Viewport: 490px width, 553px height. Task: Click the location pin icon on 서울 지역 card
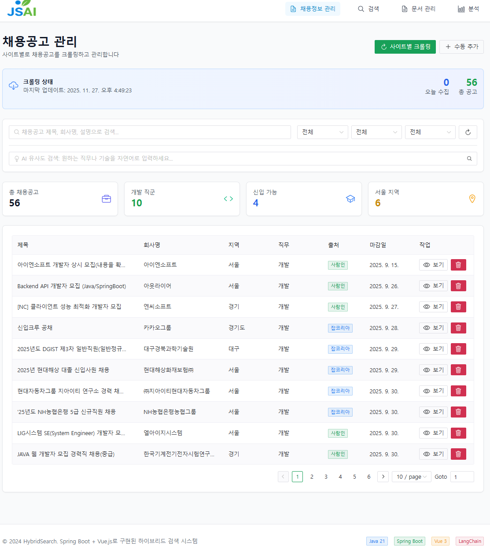pyautogui.click(x=472, y=199)
